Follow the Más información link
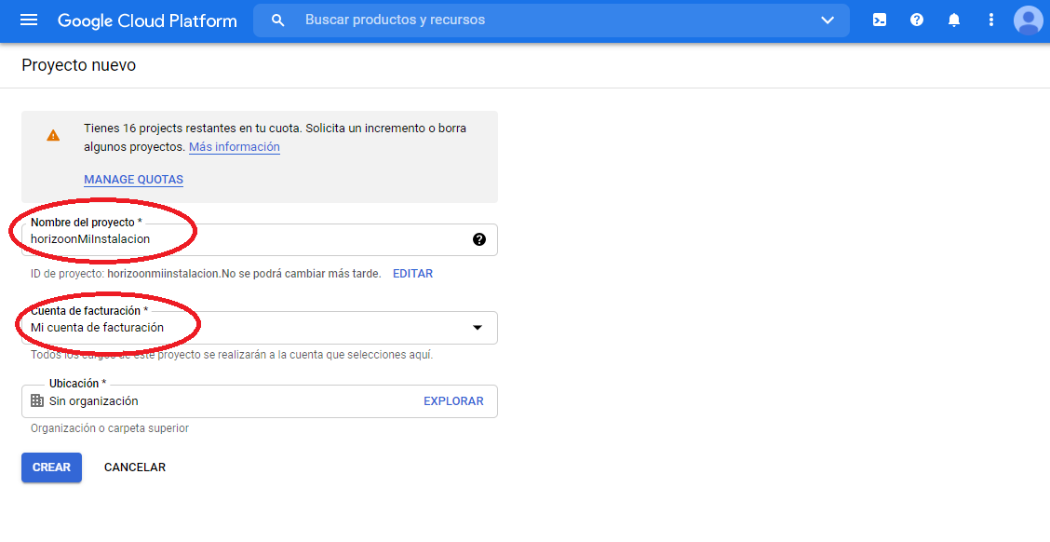The height and width of the screenshot is (542, 1050). [235, 147]
